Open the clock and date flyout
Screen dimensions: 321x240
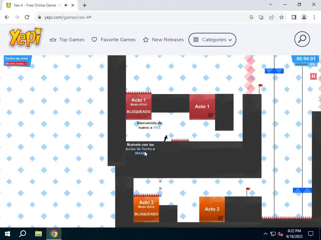click(294, 234)
